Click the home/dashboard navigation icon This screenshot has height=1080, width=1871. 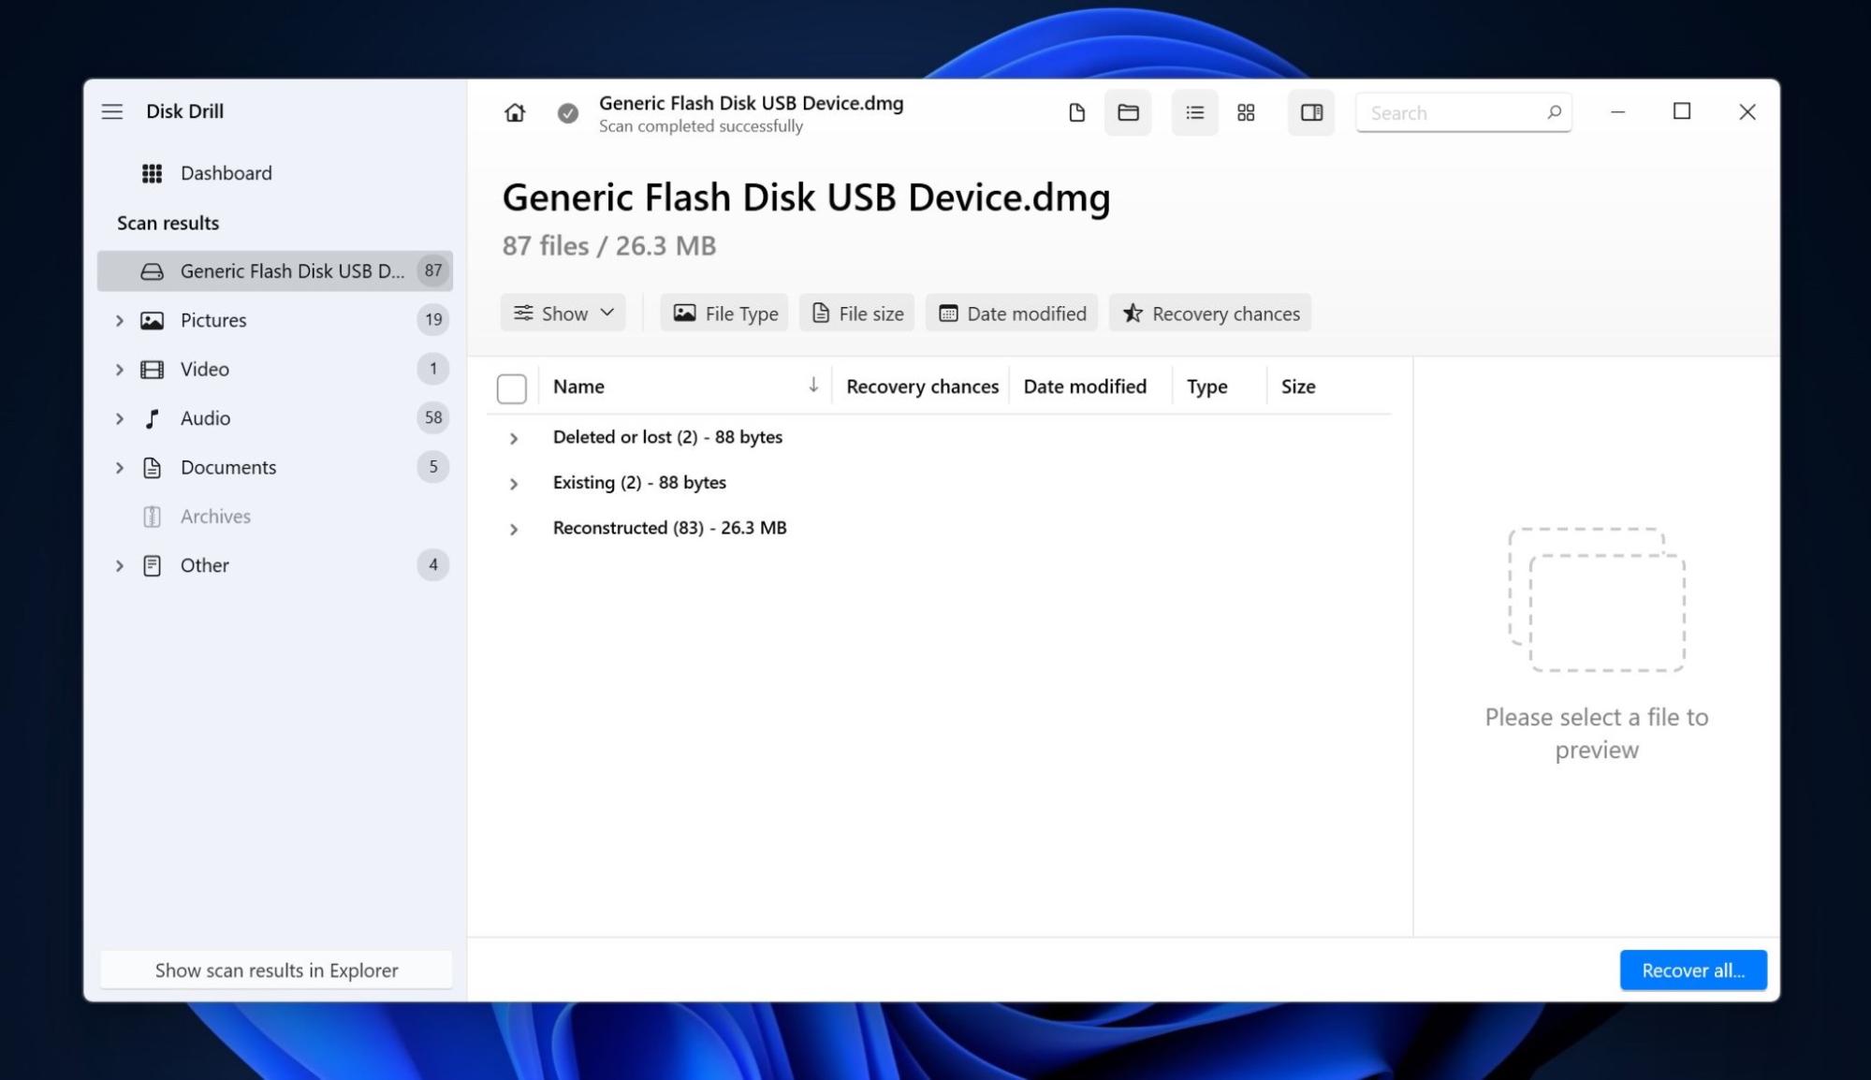tap(515, 113)
